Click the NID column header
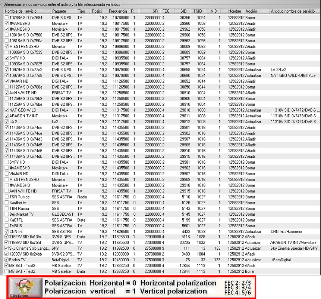 click(x=213, y=11)
